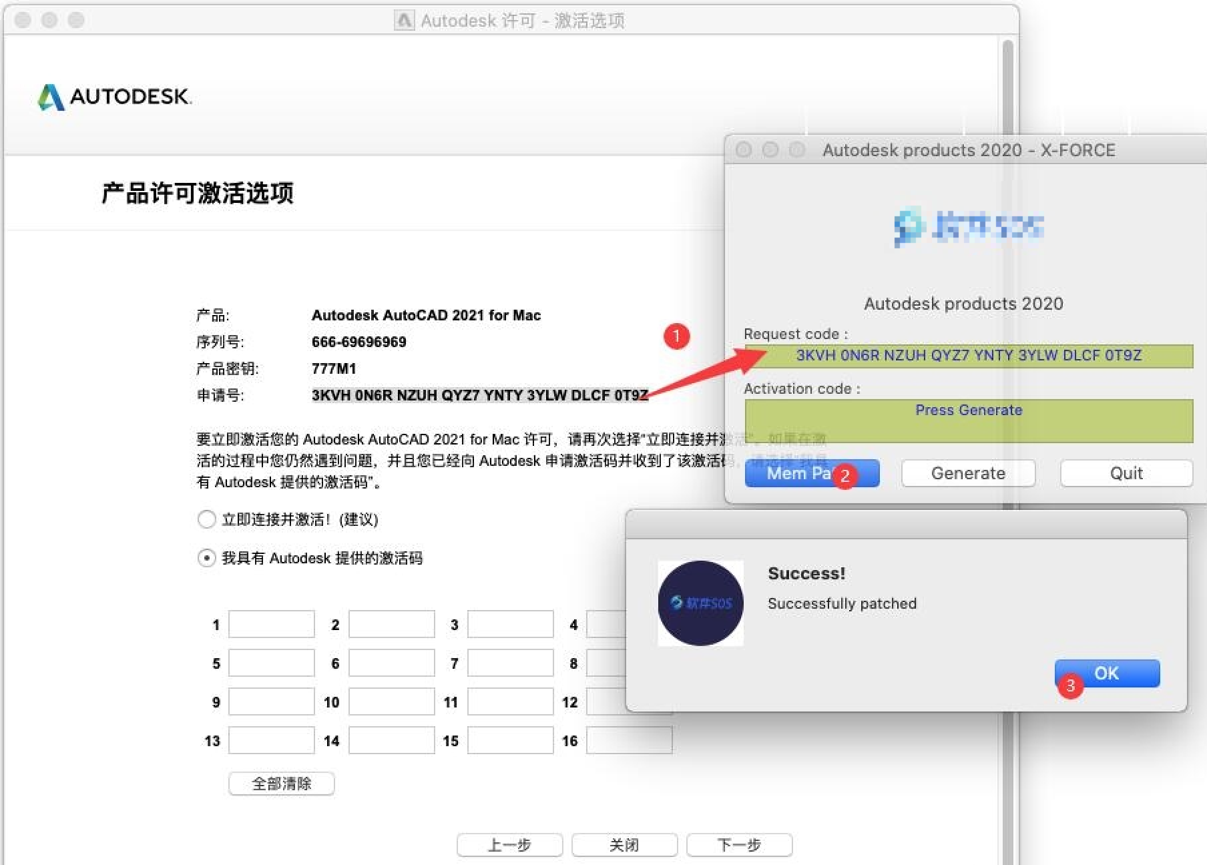Click the '下一步' next step button

coord(739,845)
